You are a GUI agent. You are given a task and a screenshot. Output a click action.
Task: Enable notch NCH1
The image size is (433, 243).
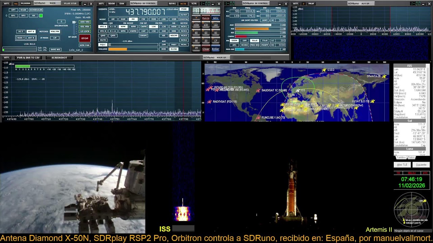184,27
